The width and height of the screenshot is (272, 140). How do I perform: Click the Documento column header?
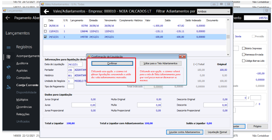point(212,20)
